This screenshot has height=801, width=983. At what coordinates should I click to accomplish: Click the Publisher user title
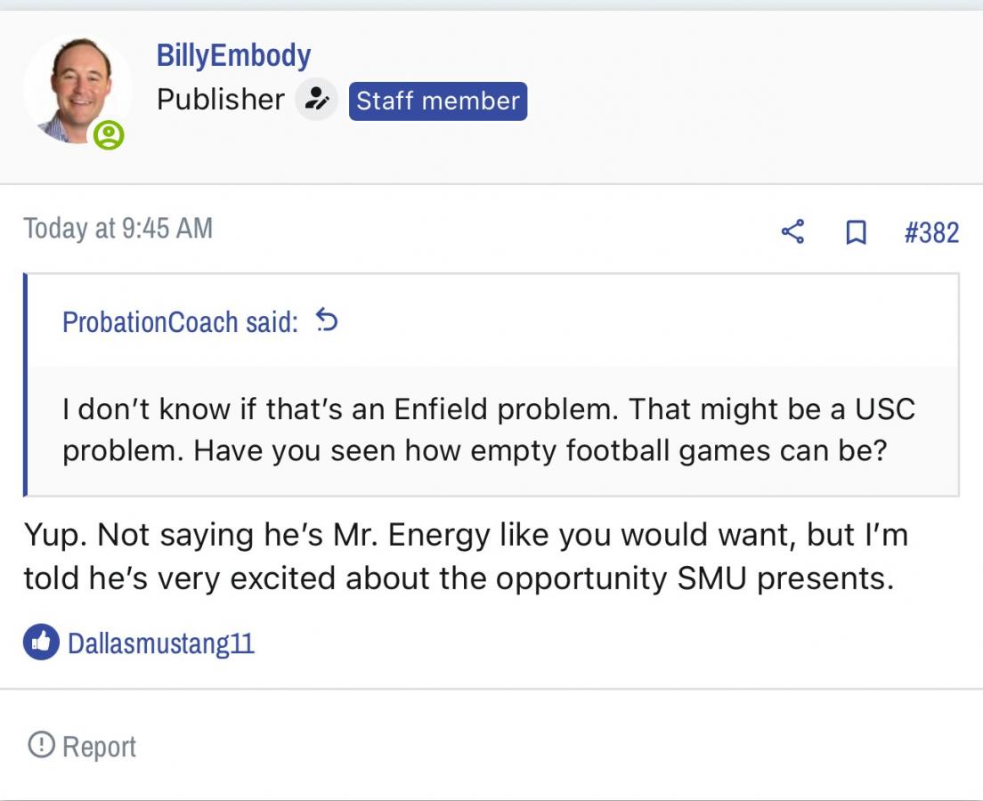click(x=221, y=100)
